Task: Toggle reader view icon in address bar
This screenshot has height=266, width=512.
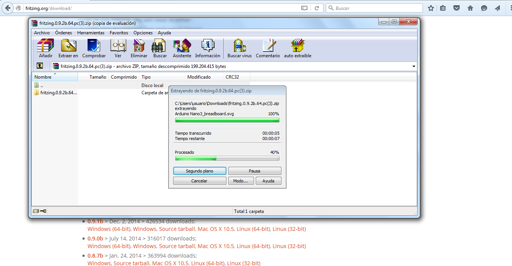Action: [304, 8]
